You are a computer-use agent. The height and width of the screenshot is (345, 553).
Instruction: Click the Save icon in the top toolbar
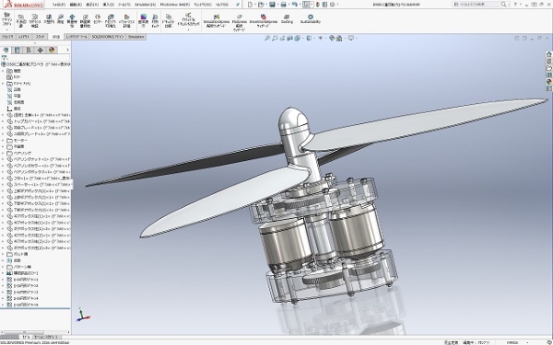[272, 5]
